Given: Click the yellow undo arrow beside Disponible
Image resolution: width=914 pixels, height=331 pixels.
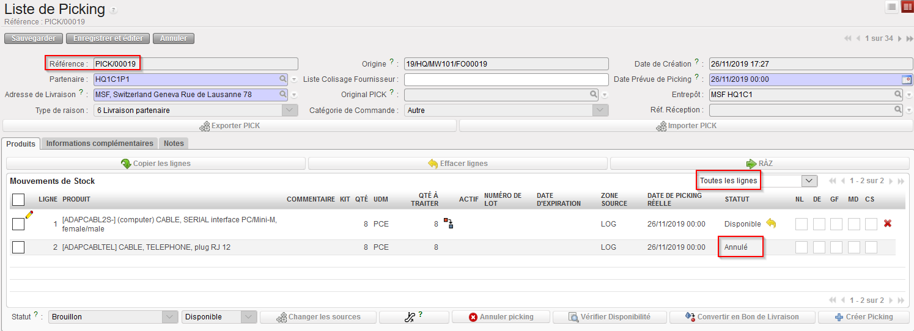Looking at the screenshot, I should tap(771, 224).
